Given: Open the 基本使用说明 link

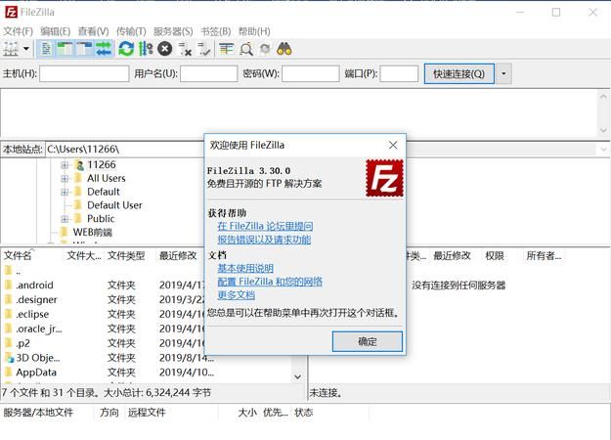Looking at the screenshot, I should (245, 268).
